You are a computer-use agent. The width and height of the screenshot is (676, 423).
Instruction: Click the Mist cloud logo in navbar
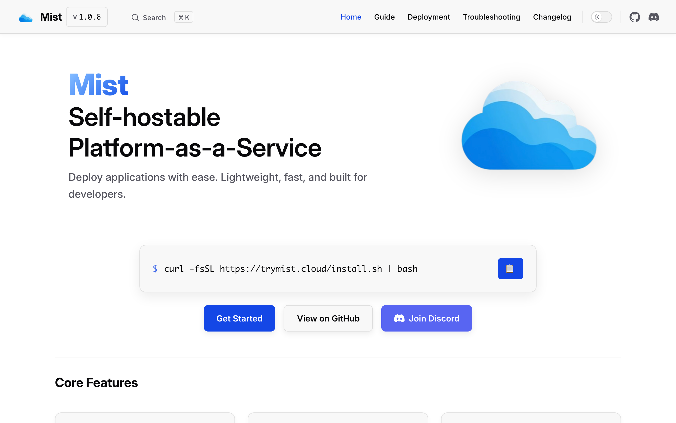(x=26, y=17)
